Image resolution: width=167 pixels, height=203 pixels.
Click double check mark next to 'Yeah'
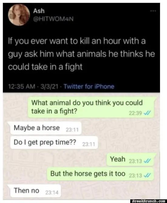pos(147,161)
